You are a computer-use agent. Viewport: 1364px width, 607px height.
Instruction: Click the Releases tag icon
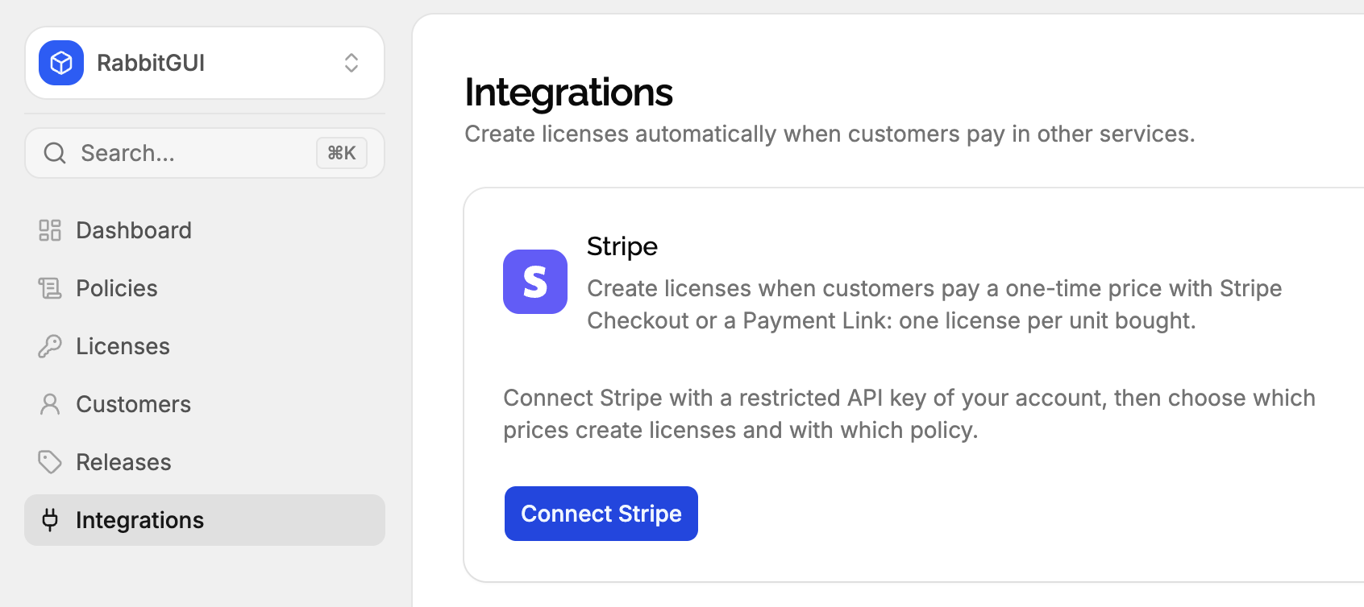pos(50,462)
